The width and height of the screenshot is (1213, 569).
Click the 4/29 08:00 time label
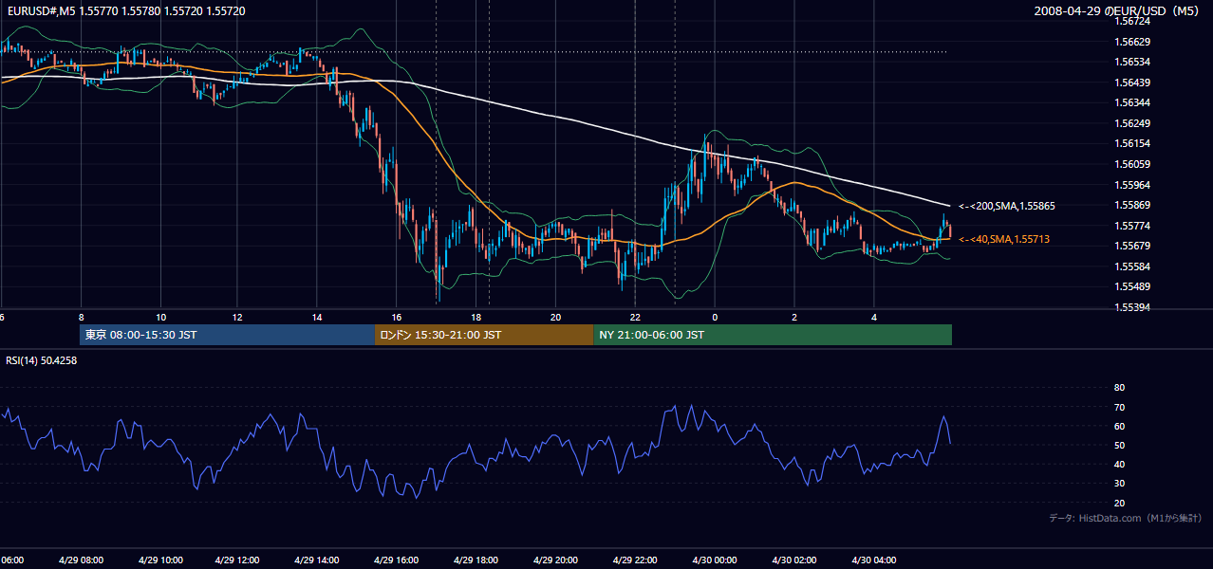pyautogui.click(x=80, y=560)
